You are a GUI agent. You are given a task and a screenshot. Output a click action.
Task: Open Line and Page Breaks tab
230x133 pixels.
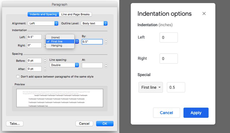pos(75,14)
